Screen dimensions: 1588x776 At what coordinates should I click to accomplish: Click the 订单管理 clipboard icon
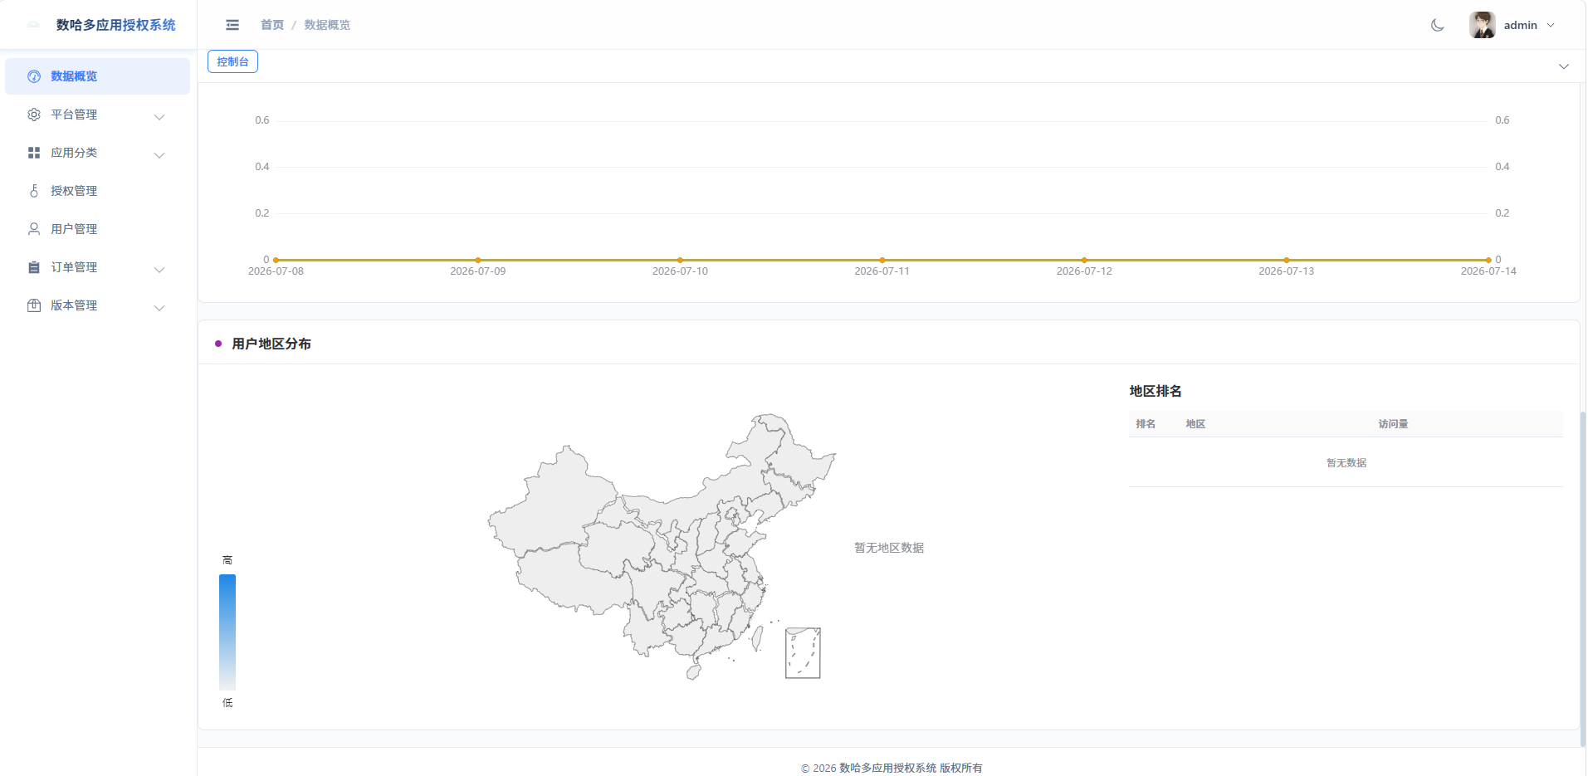34,267
